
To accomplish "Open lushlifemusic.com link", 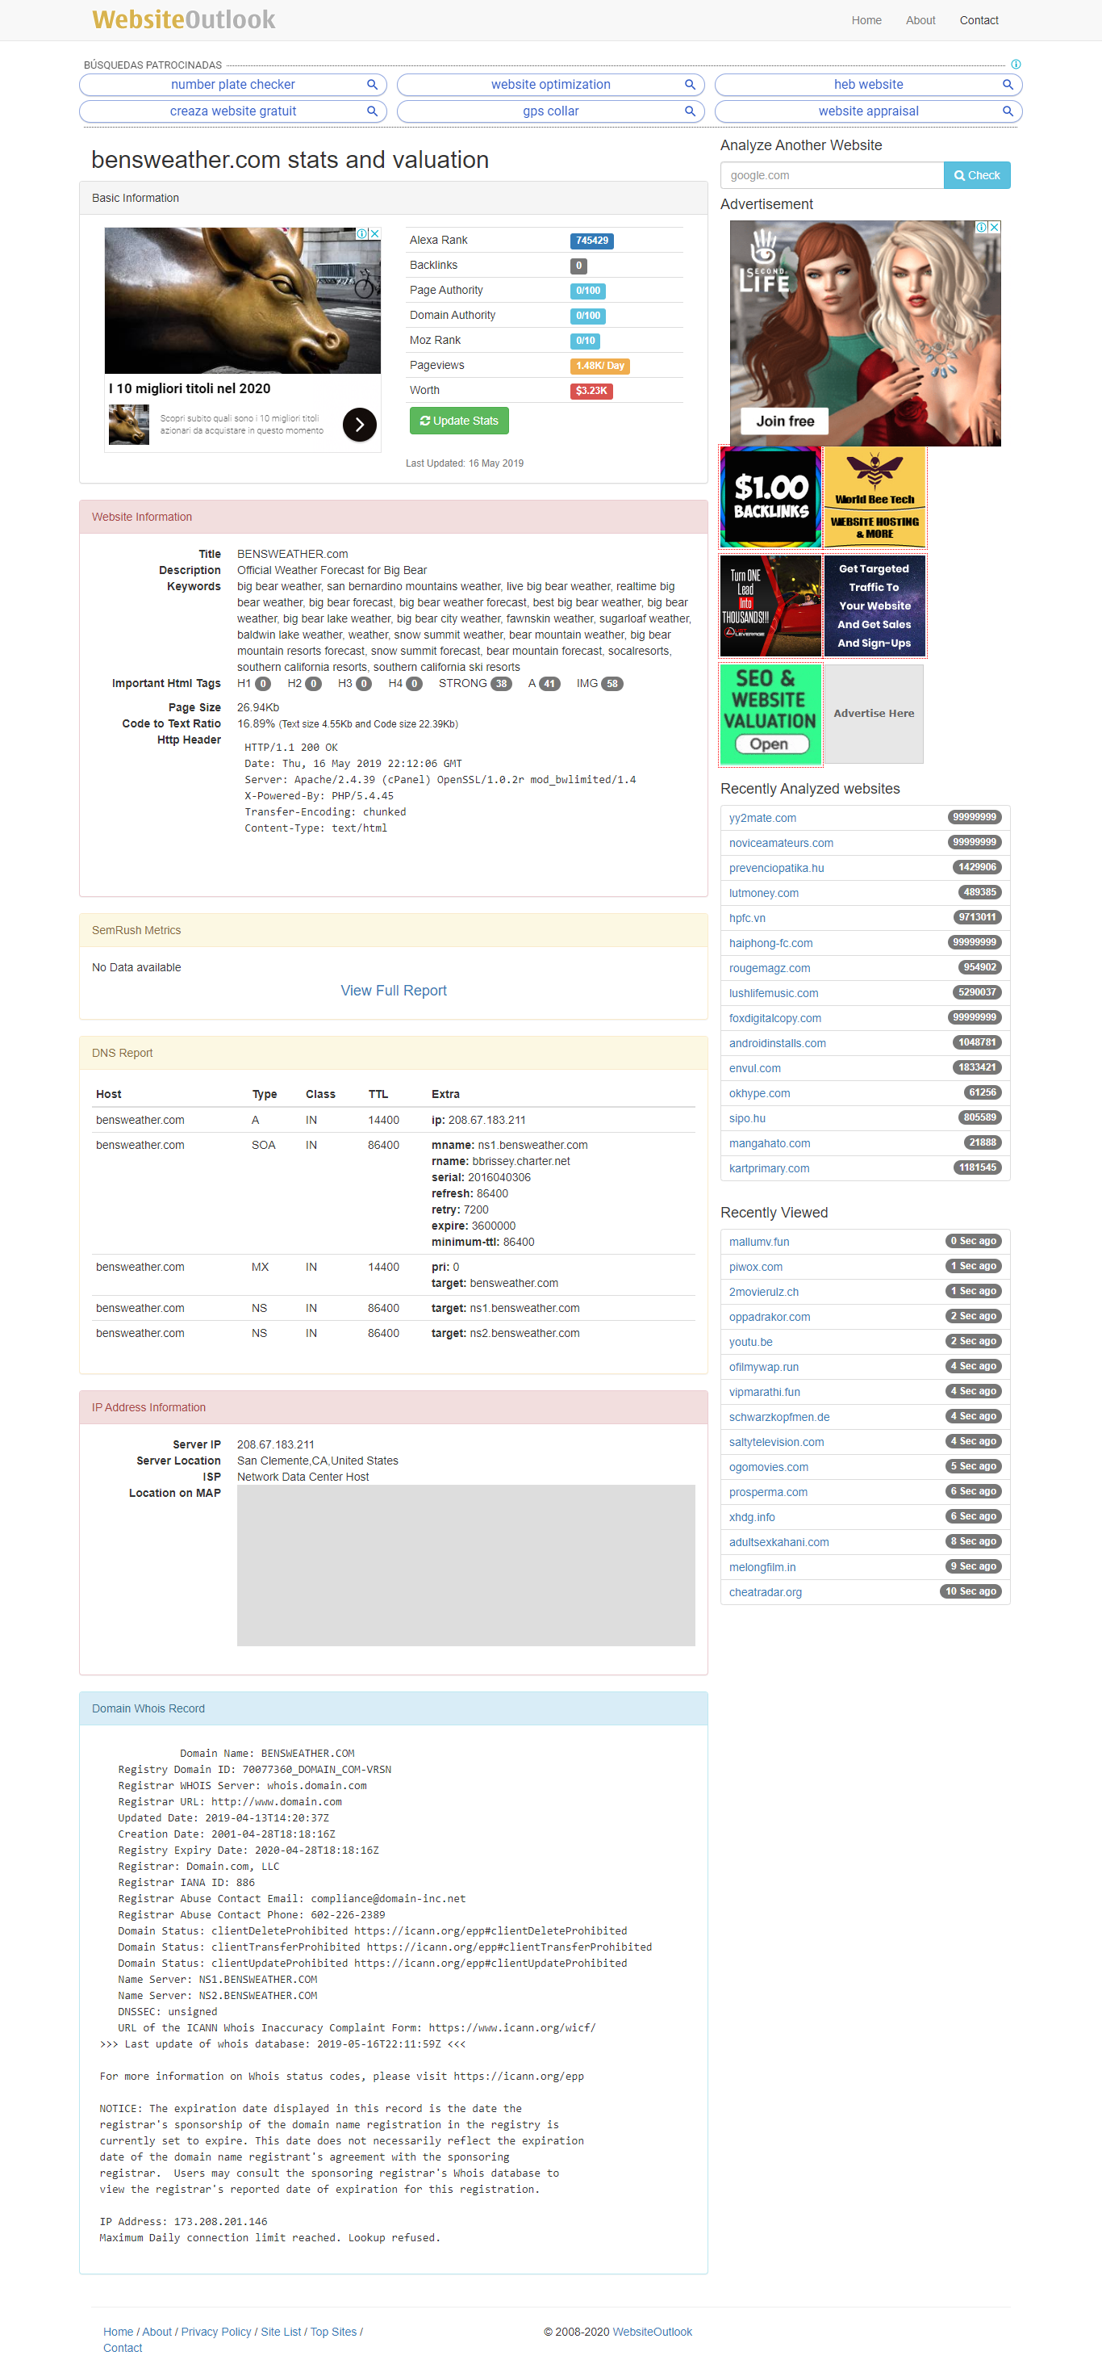I will (774, 993).
